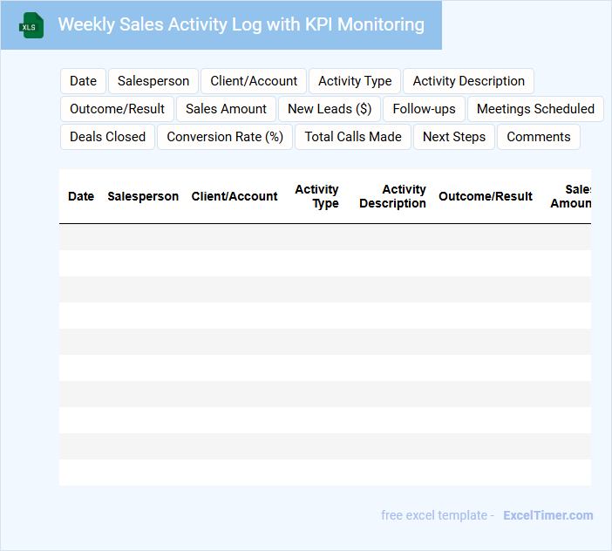Select the Conversion Rate (%) tag

[x=225, y=137]
